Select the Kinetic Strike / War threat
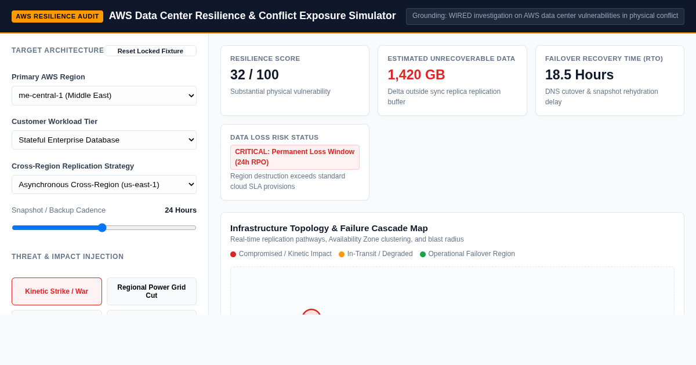Viewport: 696px width, 365px height. (x=57, y=291)
